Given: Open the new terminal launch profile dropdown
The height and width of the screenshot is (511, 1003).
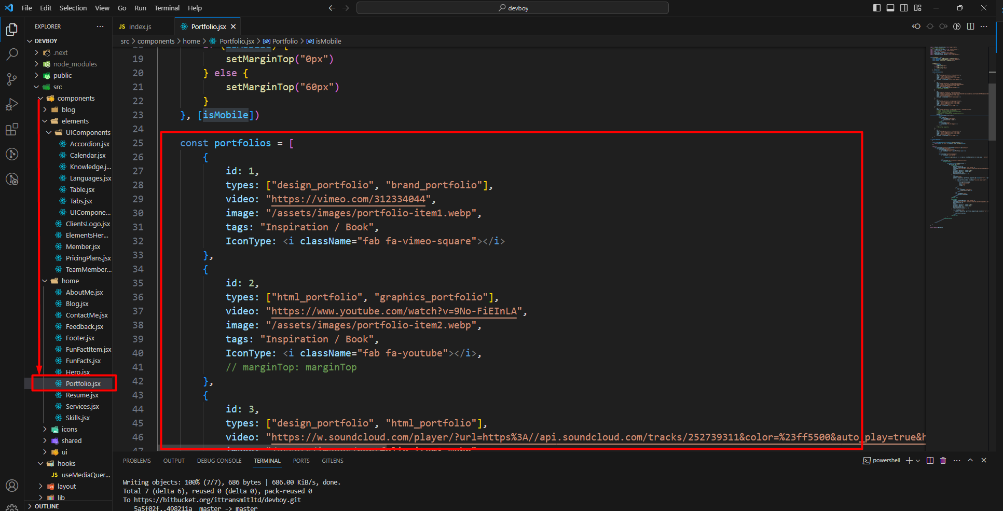Looking at the screenshot, I should pyautogui.click(x=918, y=461).
